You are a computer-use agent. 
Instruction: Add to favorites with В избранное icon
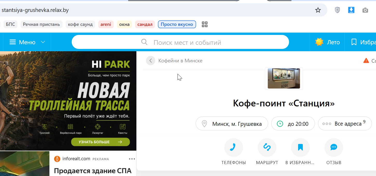[300, 148]
